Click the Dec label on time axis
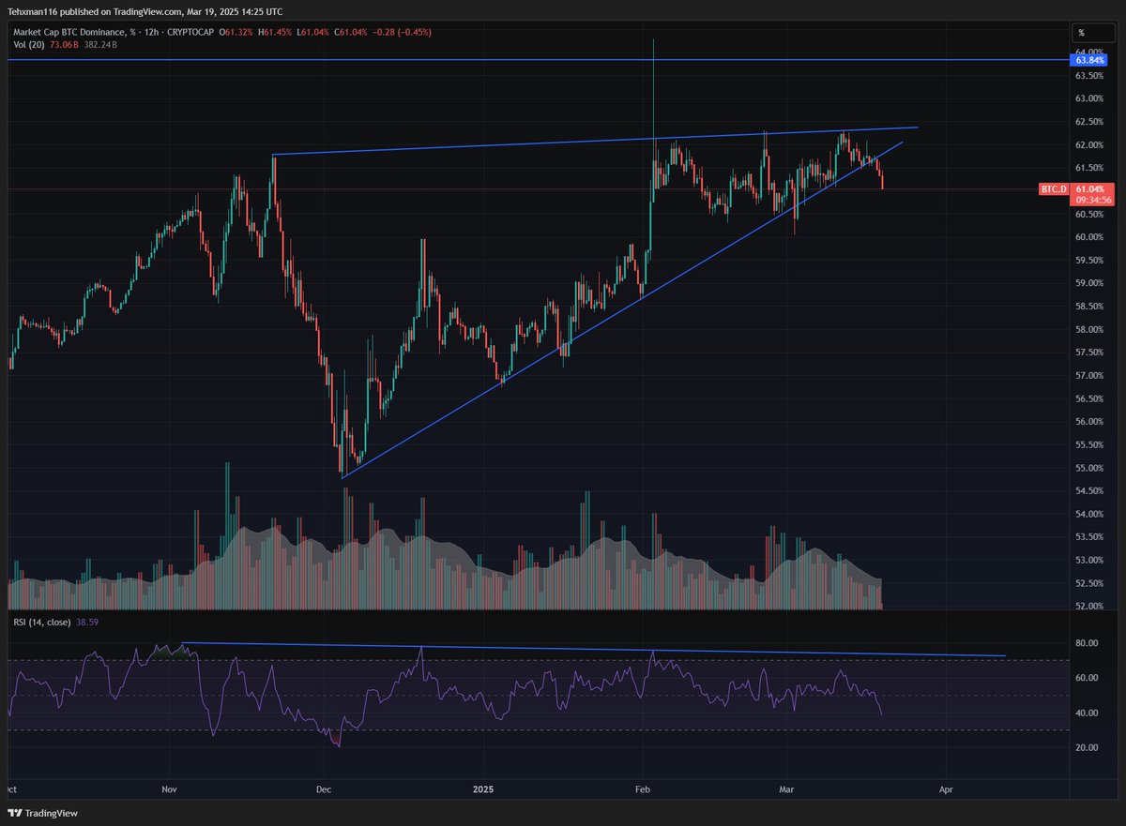 point(323,790)
